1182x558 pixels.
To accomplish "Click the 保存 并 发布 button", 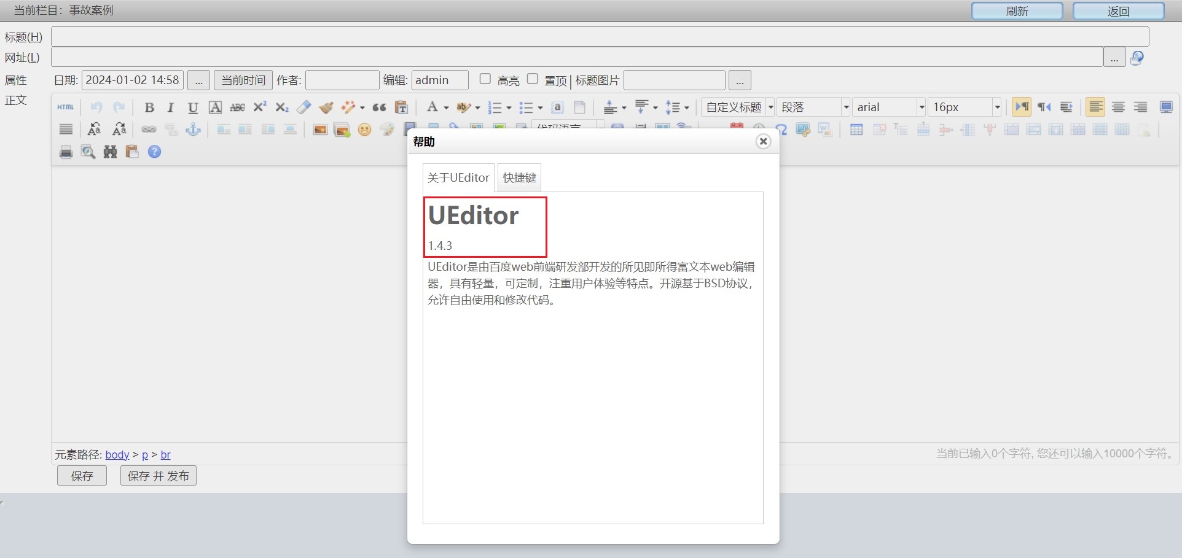I will point(159,476).
